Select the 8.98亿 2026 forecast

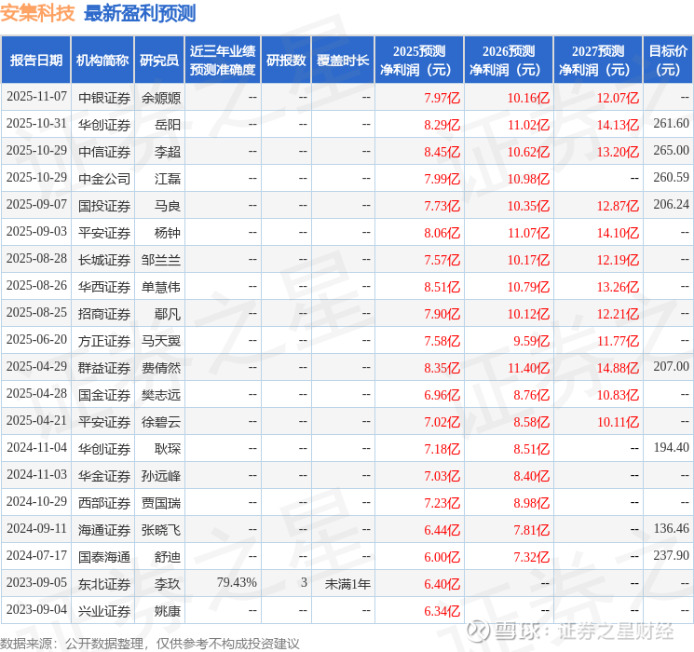pos(531,502)
